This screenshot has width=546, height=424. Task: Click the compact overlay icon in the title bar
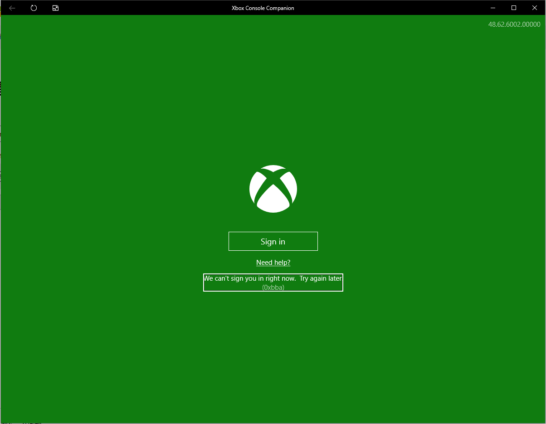(x=56, y=8)
